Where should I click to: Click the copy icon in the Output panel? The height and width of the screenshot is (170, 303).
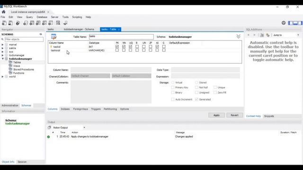coord(49,127)
